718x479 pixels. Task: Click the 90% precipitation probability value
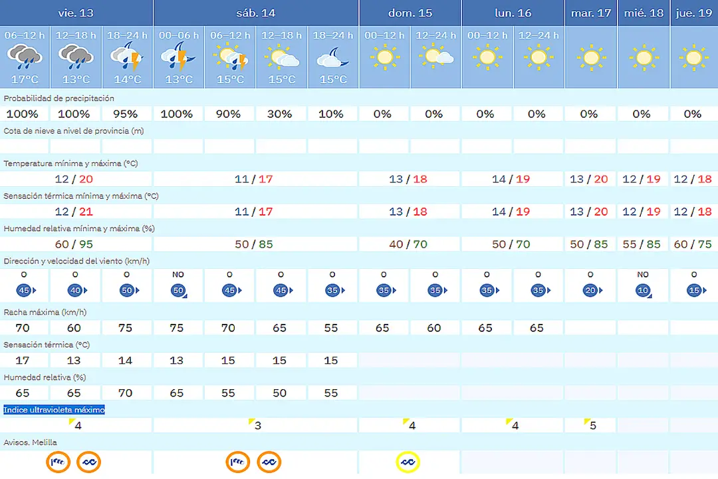[x=228, y=114]
